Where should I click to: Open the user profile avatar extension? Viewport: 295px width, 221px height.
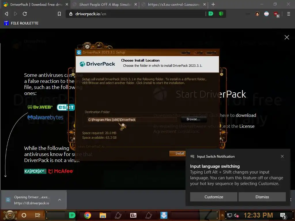(x=257, y=14)
